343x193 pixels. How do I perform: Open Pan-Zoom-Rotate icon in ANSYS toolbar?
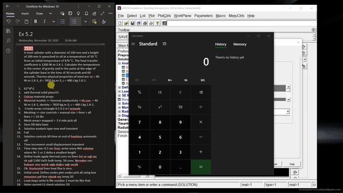[x=139, y=23]
